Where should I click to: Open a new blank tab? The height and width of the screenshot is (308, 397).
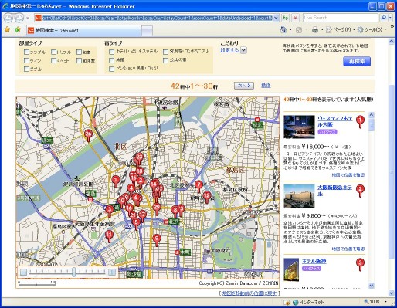[147, 31]
